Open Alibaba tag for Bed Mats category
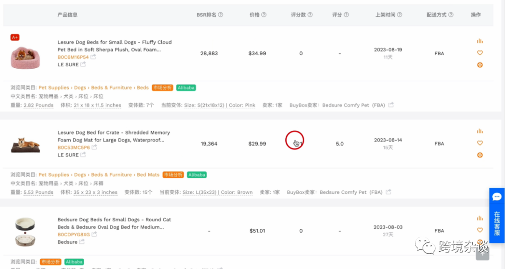Image resolution: width=505 pixels, height=269 pixels. pos(197,175)
